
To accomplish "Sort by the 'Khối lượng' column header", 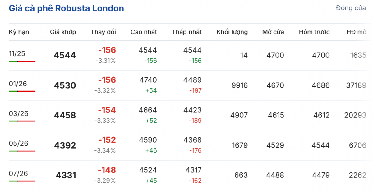I will tap(232, 32).
